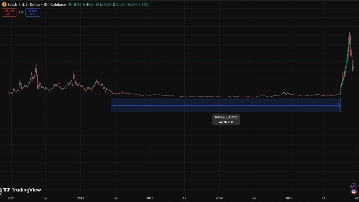Click the open price O405.36
The height and width of the screenshot is (202, 359).
(x=80, y=4)
